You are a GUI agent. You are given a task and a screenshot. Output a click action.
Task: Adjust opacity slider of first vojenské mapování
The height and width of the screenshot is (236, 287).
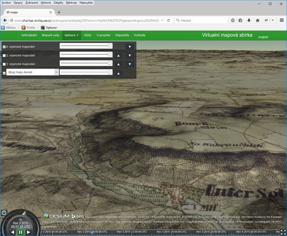(86, 46)
